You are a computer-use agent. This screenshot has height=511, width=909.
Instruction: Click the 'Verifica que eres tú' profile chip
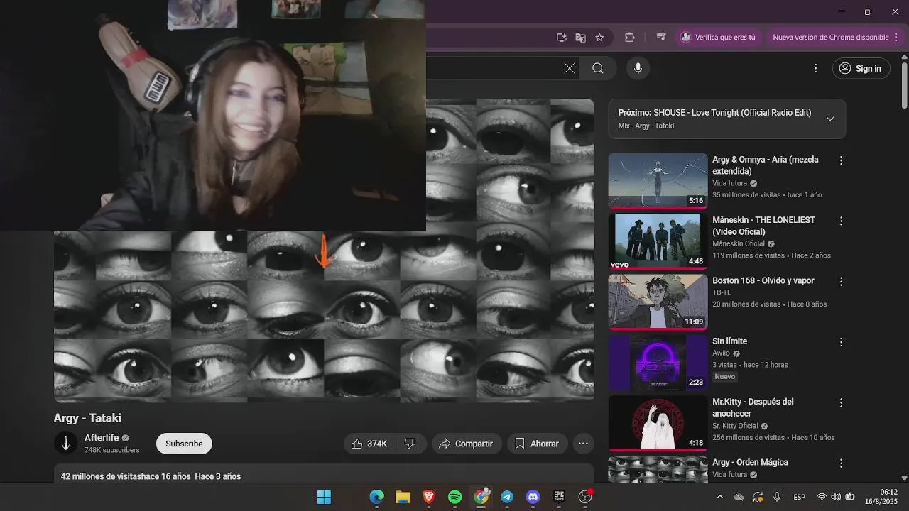718,38
